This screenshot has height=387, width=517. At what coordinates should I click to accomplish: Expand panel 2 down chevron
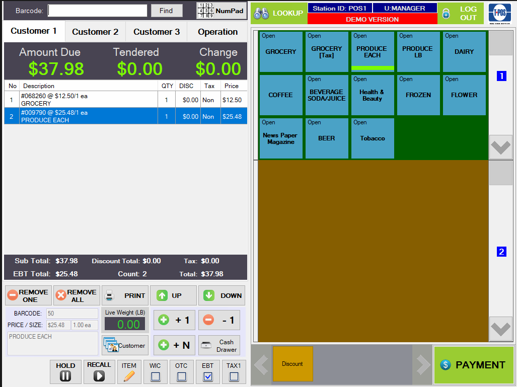[x=500, y=329]
